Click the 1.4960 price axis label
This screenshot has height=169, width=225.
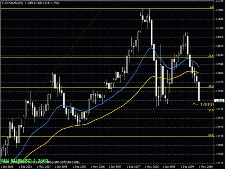pos(219,37)
